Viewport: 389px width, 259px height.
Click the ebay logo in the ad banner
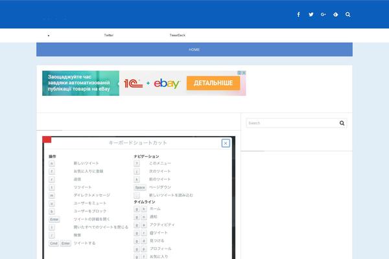167,84
